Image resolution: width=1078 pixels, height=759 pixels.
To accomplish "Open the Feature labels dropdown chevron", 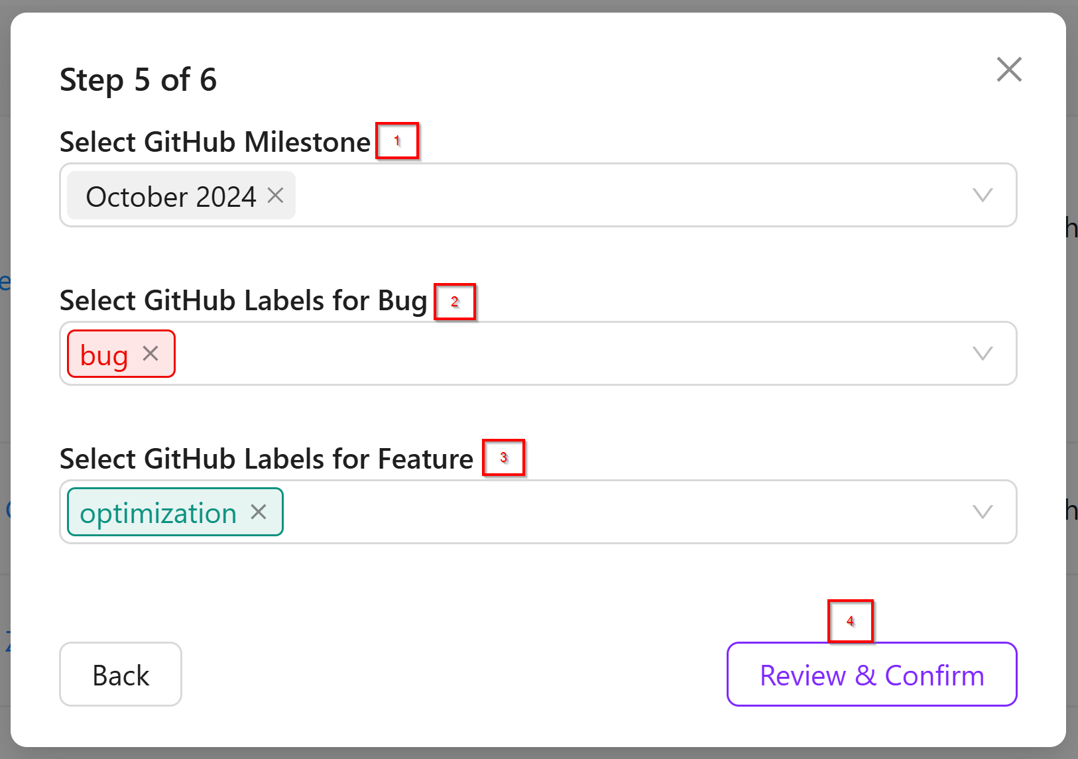I will (x=982, y=512).
